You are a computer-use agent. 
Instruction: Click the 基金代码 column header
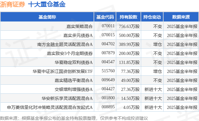pyautogui.click(x=105, y=17)
